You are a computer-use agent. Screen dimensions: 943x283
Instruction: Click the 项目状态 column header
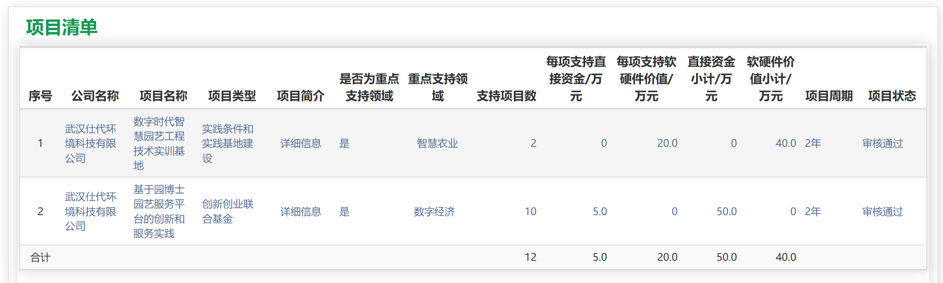point(892,96)
